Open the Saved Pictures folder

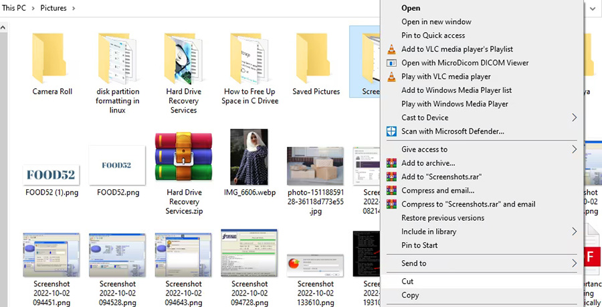point(316,59)
